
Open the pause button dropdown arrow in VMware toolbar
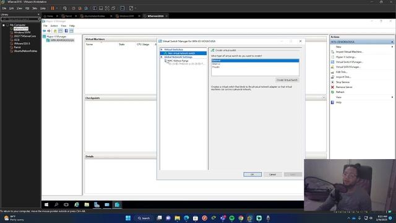click(57, 8)
